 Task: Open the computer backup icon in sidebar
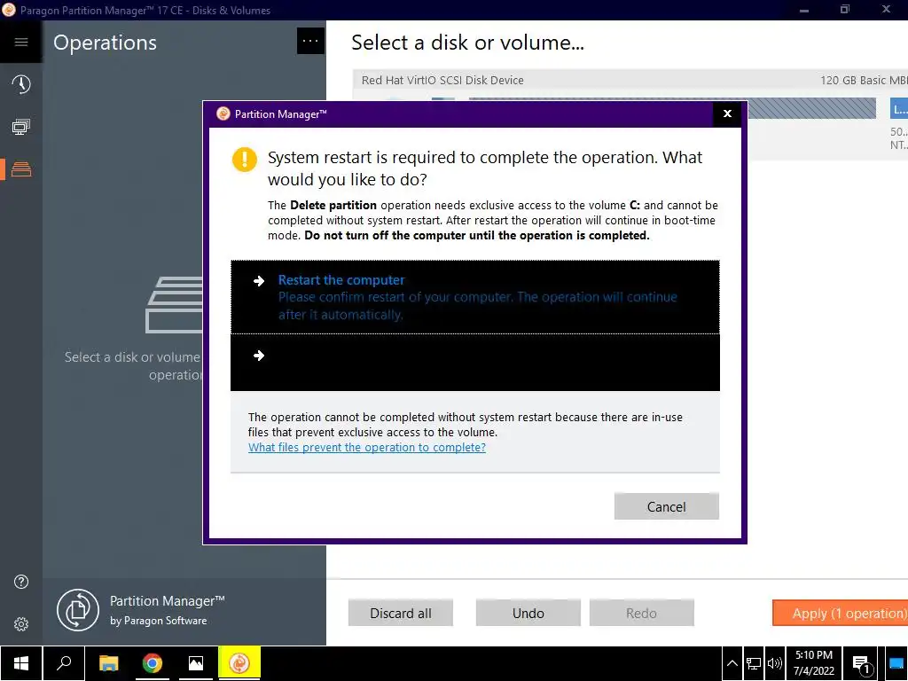(21, 127)
